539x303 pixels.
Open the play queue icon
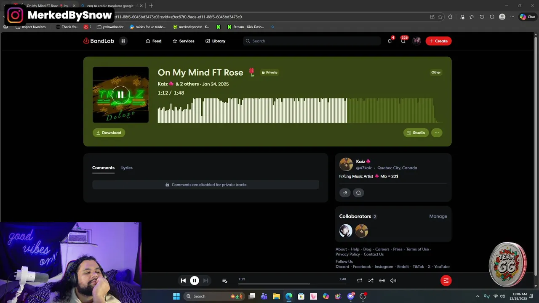coord(225,281)
